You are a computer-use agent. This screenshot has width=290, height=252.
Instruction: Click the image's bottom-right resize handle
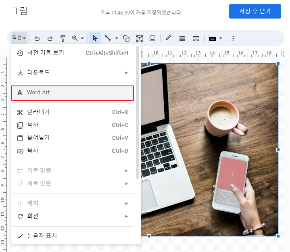(x=278, y=236)
